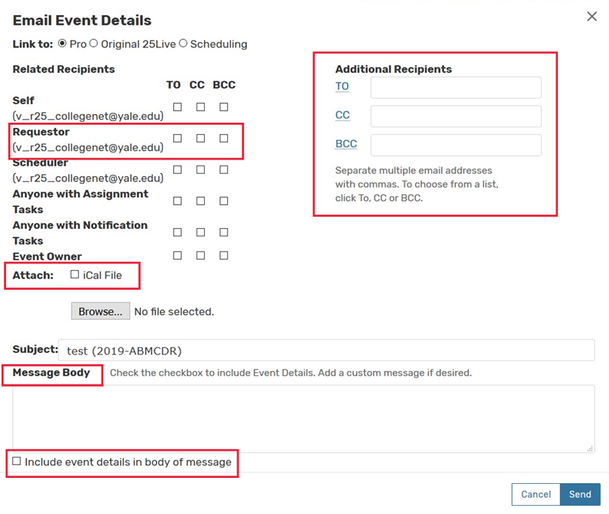Check the BCC box for Event Owner
The image size is (609, 514).
click(224, 256)
